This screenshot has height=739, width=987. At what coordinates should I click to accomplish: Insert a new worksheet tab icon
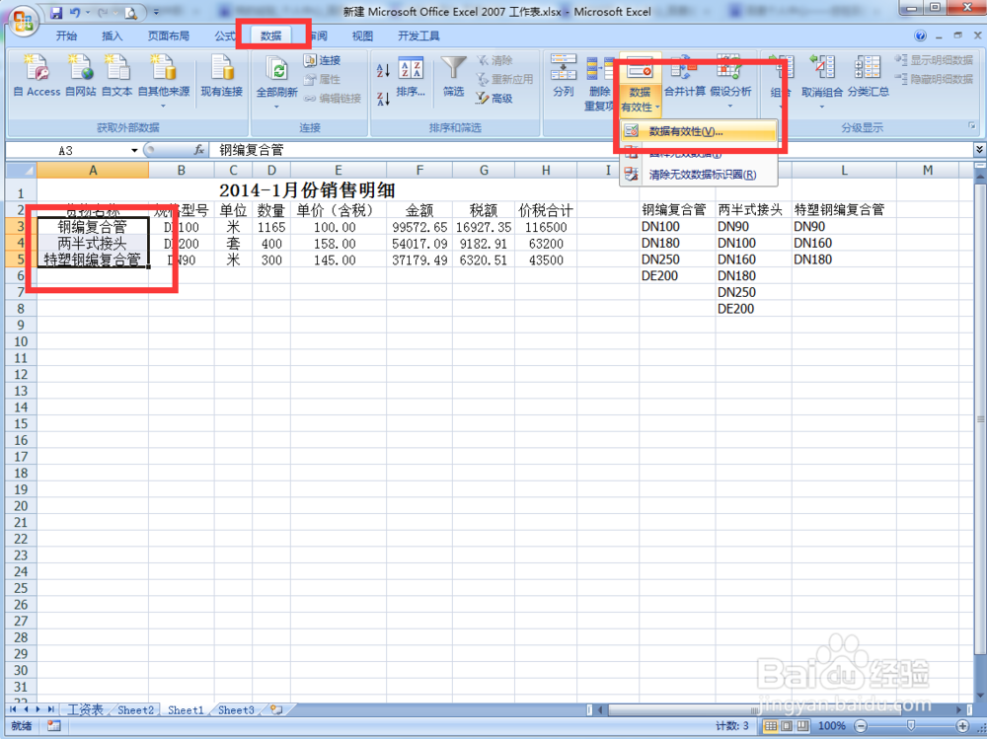pos(276,710)
